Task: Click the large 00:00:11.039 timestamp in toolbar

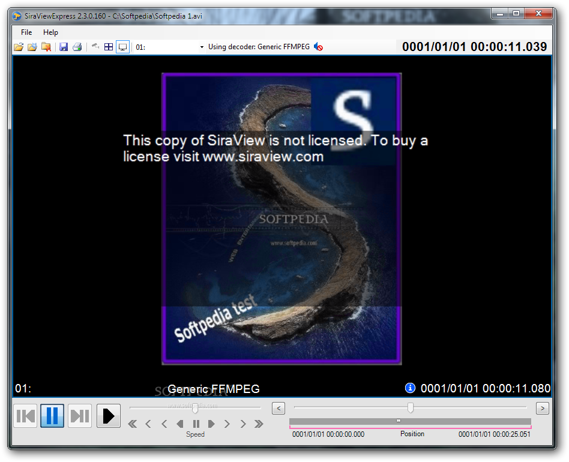Action: coord(474,47)
